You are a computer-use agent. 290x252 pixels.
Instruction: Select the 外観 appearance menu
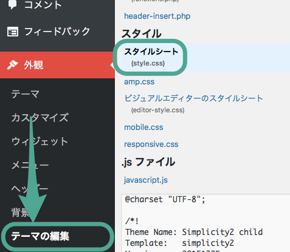(57, 65)
